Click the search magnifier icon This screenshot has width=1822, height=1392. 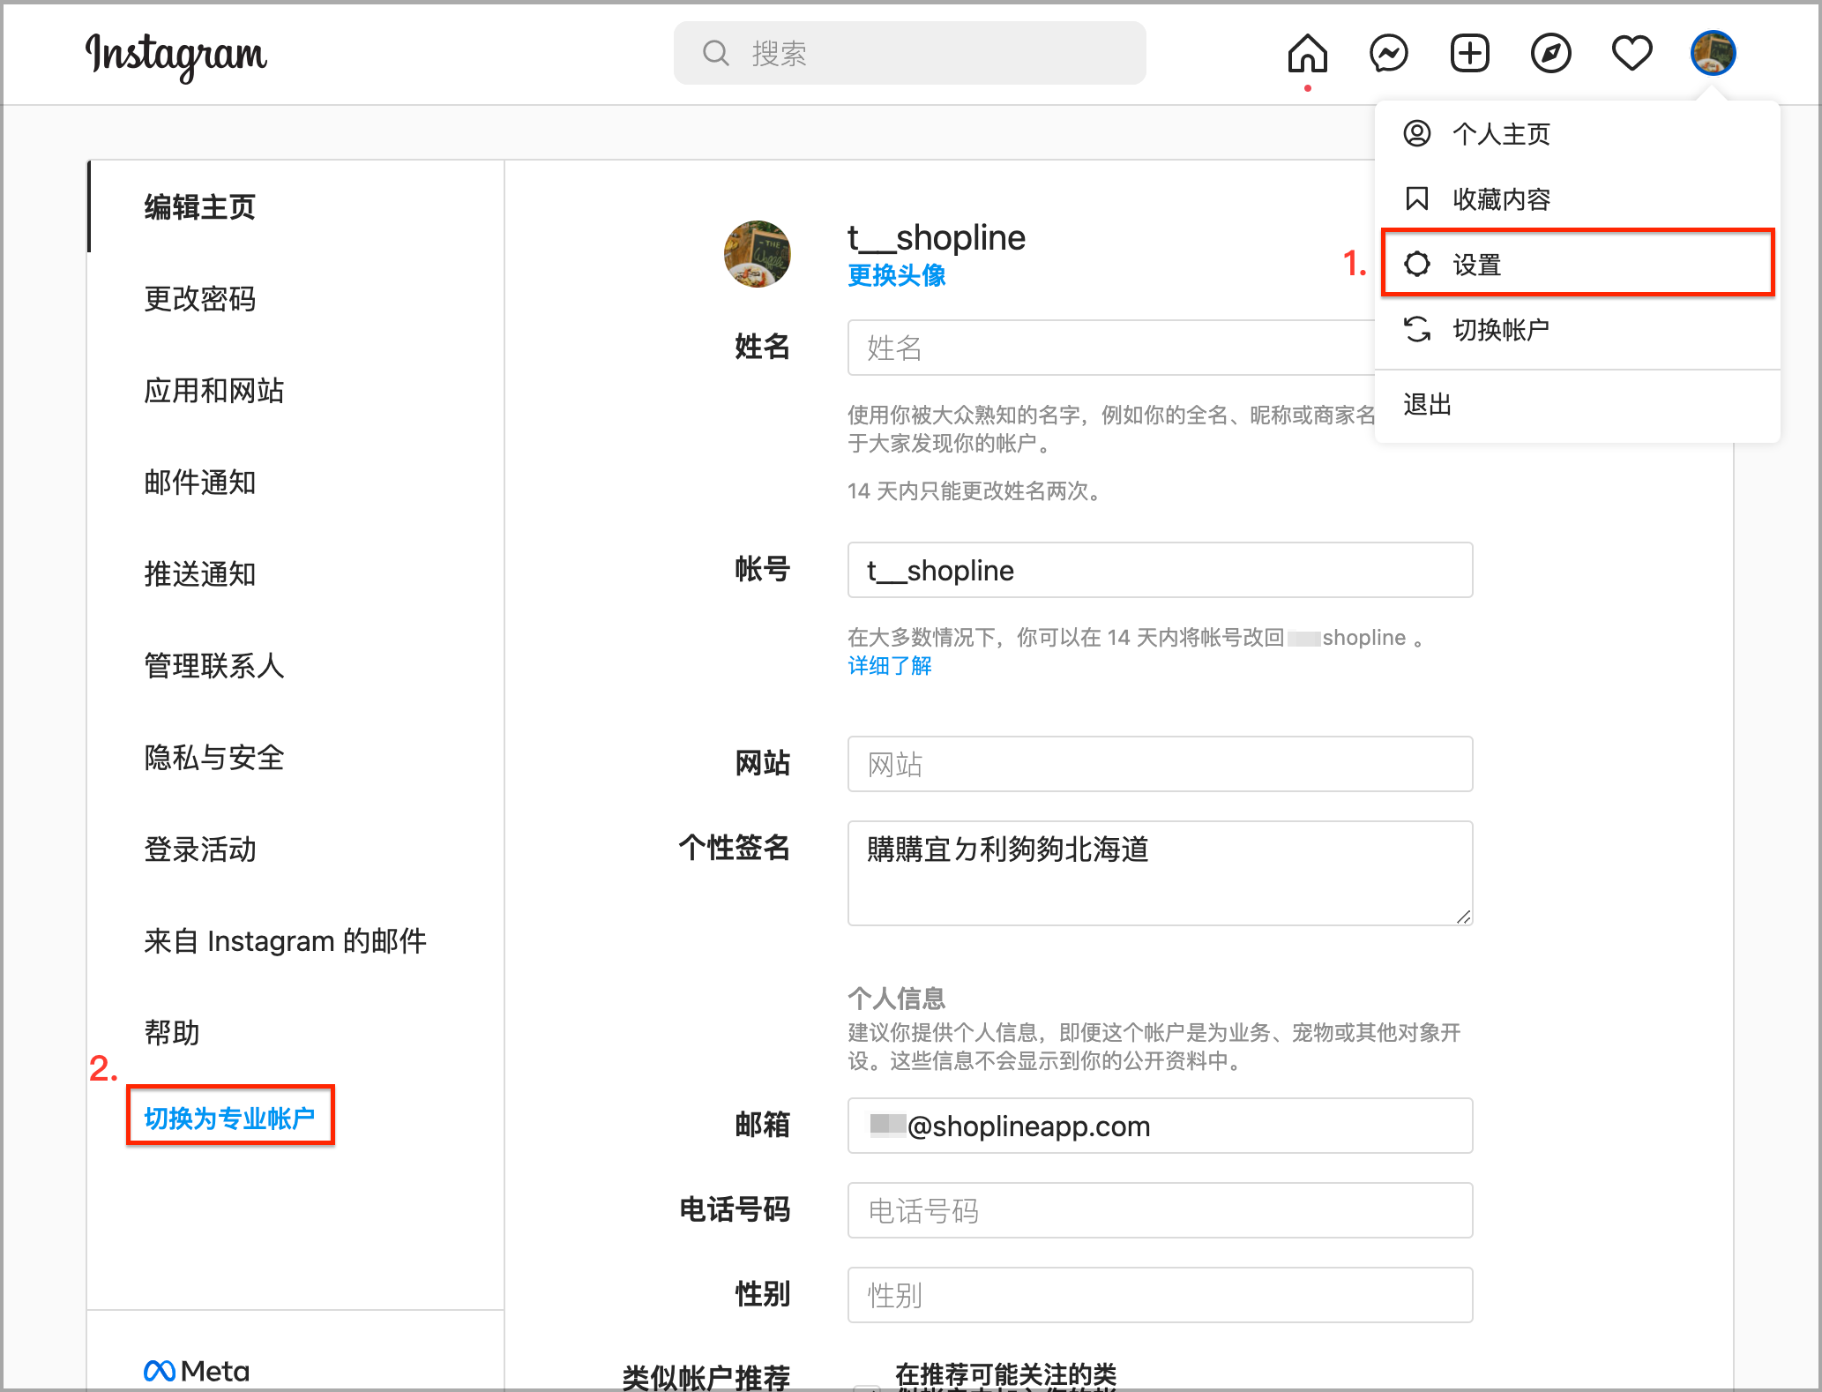click(x=715, y=53)
